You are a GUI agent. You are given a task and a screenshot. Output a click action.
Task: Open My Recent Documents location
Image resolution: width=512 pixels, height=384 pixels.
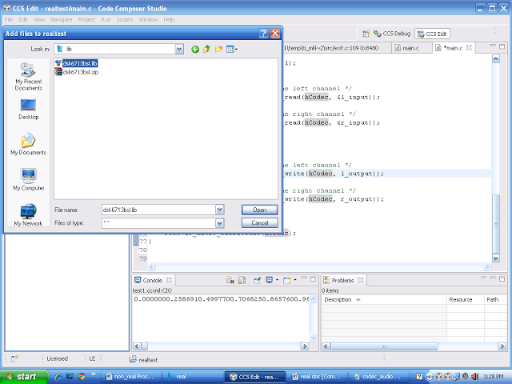(x=29, y=77)
